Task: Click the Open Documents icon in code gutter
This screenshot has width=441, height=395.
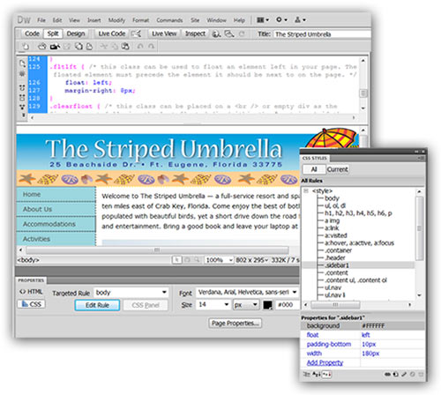Action: 22,63
